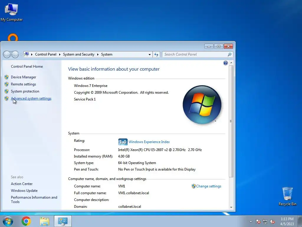Click the VM1.collabnet.local full computer name
This screenshot has width=302, height=227.
point(134,193)
